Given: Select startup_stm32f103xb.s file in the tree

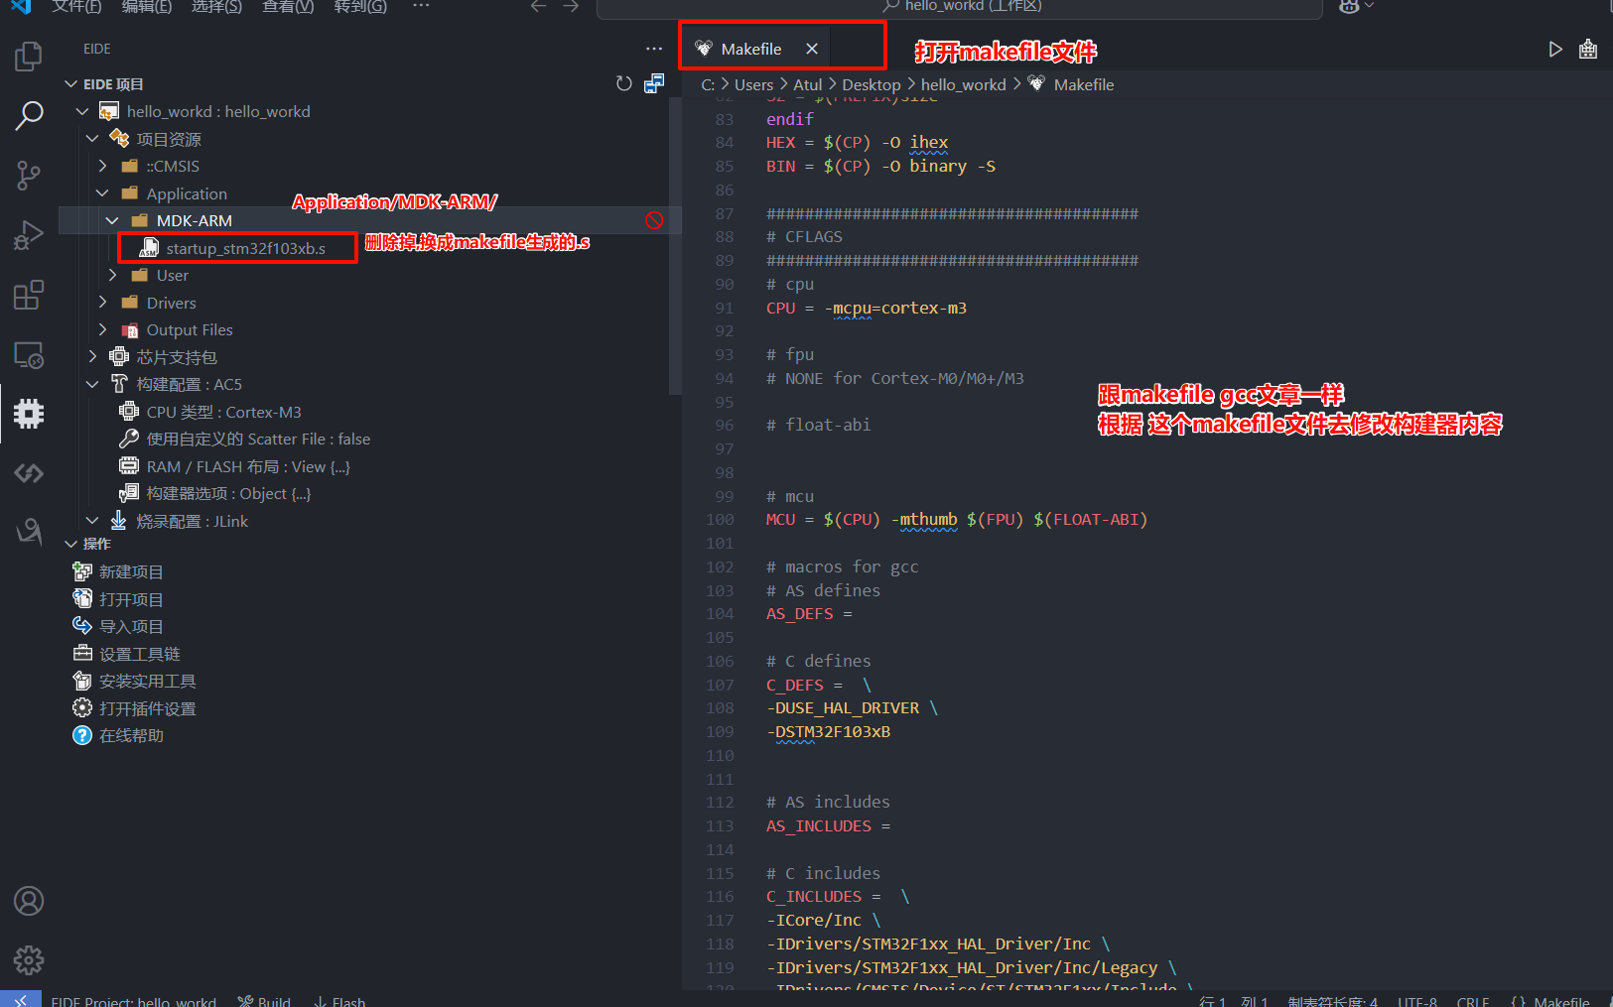Looking at the screenshot, I should [x=245, y=248].
